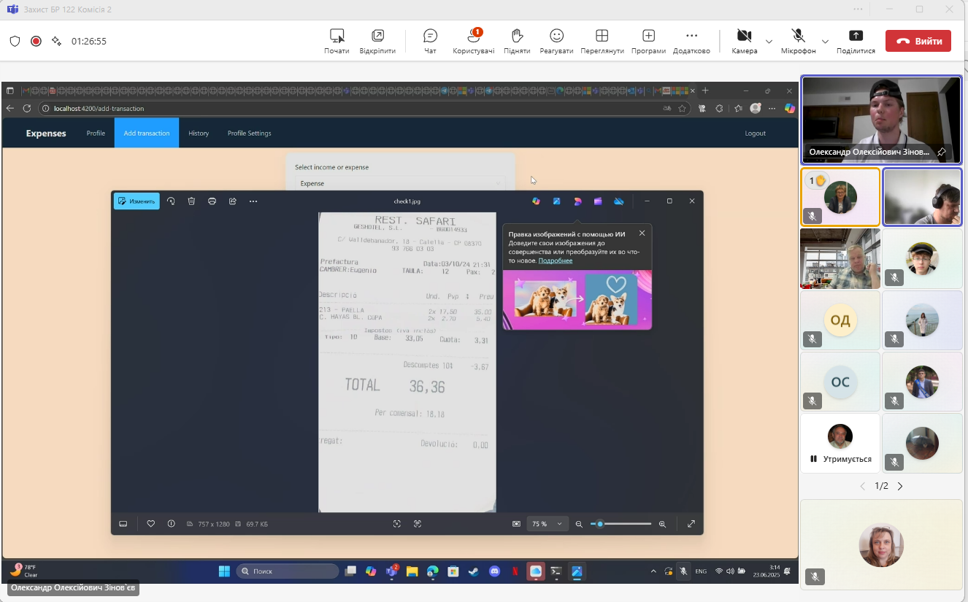Expand the microphone options dropdown arrow
Viewport: 968px width, 602px height.
pyautogui.click(x=825, y=42)
